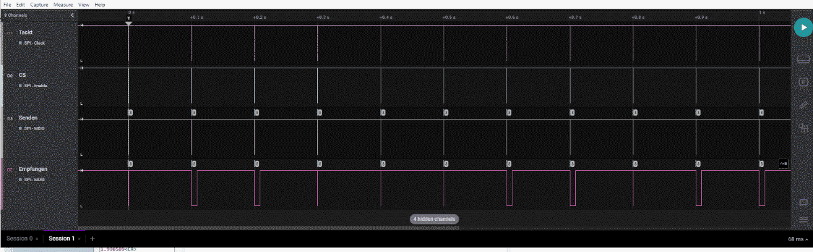Open the Measure menu
Viewport: 813px width, 252px height.
63,4
